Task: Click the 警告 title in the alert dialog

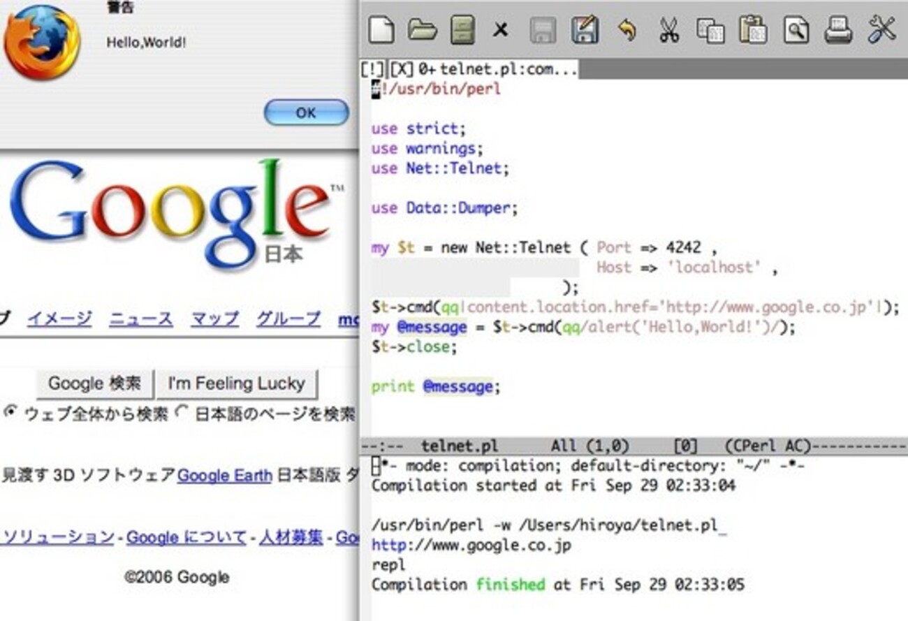Action: (x=120, y=8)
